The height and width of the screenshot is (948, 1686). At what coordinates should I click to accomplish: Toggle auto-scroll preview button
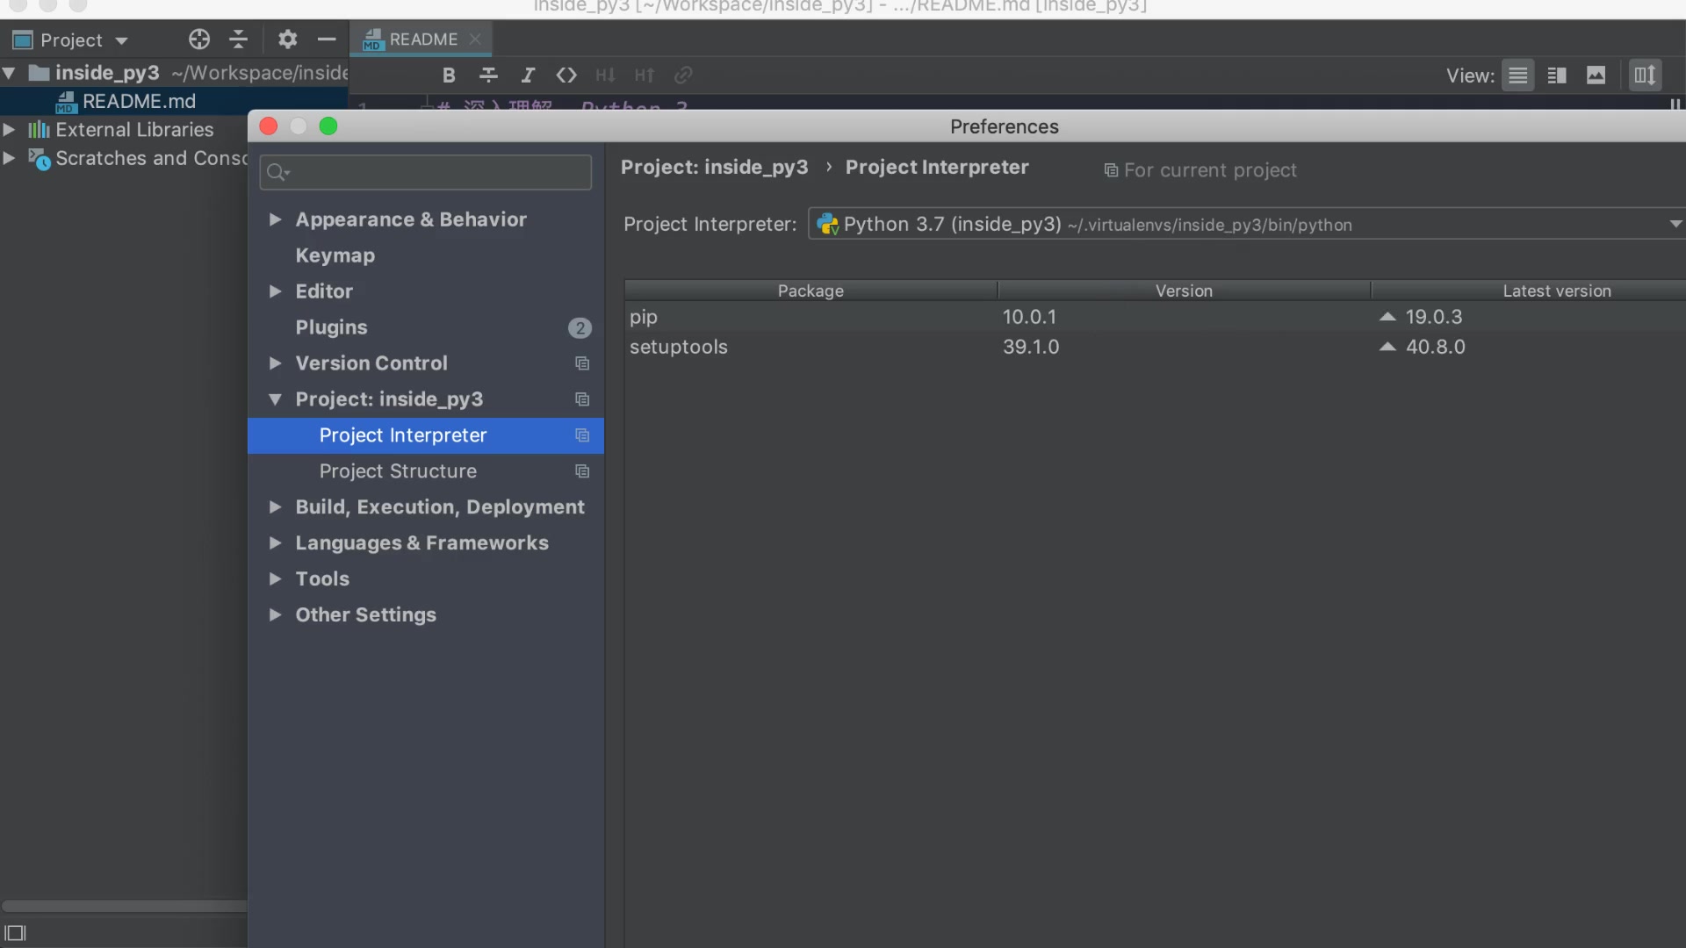1645,75
